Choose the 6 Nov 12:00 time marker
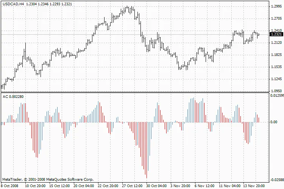 (x=204, y=186)
